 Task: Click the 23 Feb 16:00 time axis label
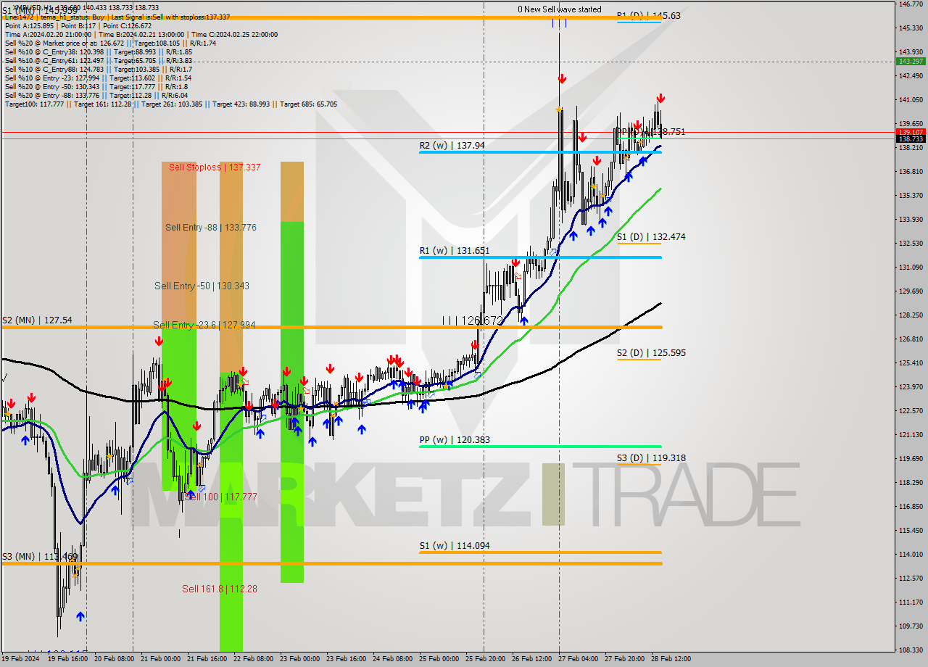[346, 659]
